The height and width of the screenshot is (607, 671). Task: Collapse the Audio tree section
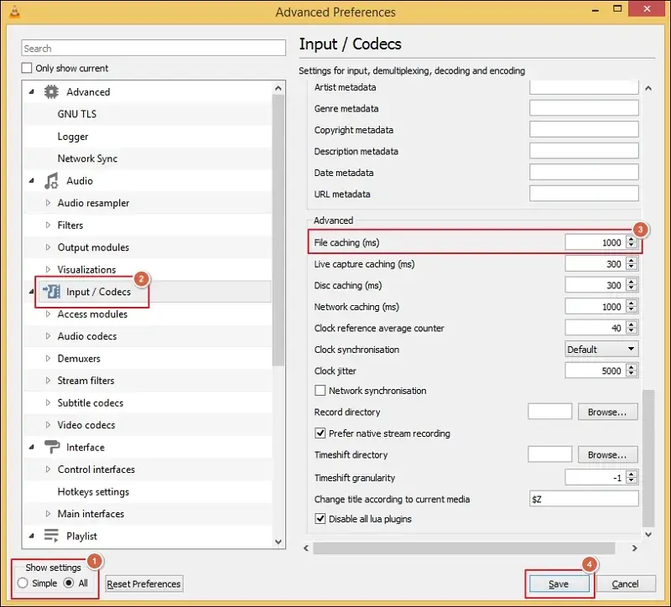click(x=32, y=181)
